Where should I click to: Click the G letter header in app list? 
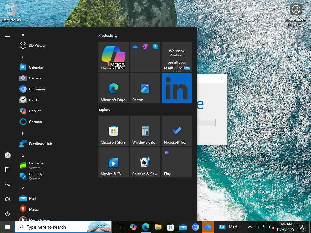click(x=23, y=155)
